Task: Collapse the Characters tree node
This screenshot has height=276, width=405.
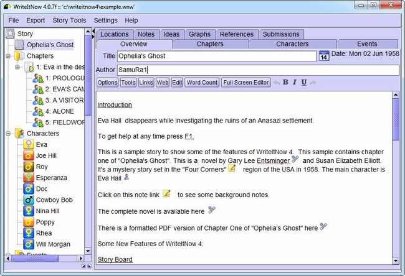Action: (x=8, y=134)
